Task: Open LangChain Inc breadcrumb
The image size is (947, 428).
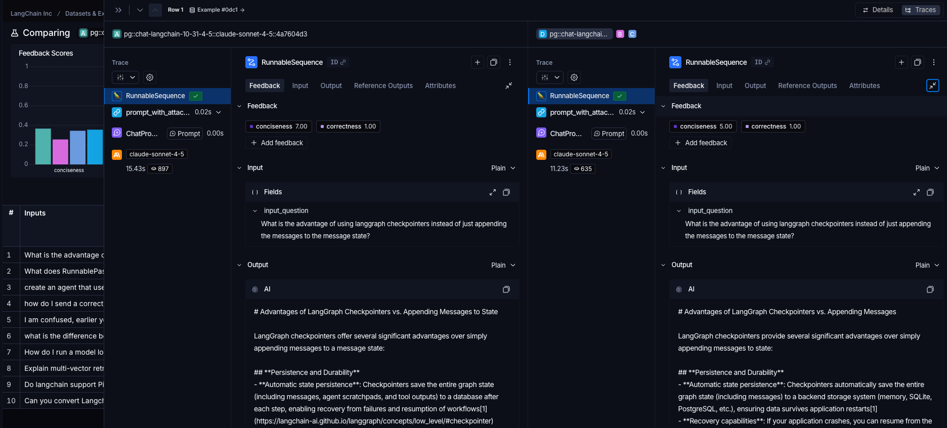Action: tap(31, 14)
